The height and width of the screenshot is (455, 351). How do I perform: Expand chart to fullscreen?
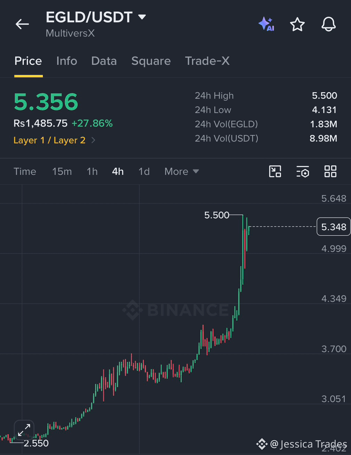(x=24, y=430)
